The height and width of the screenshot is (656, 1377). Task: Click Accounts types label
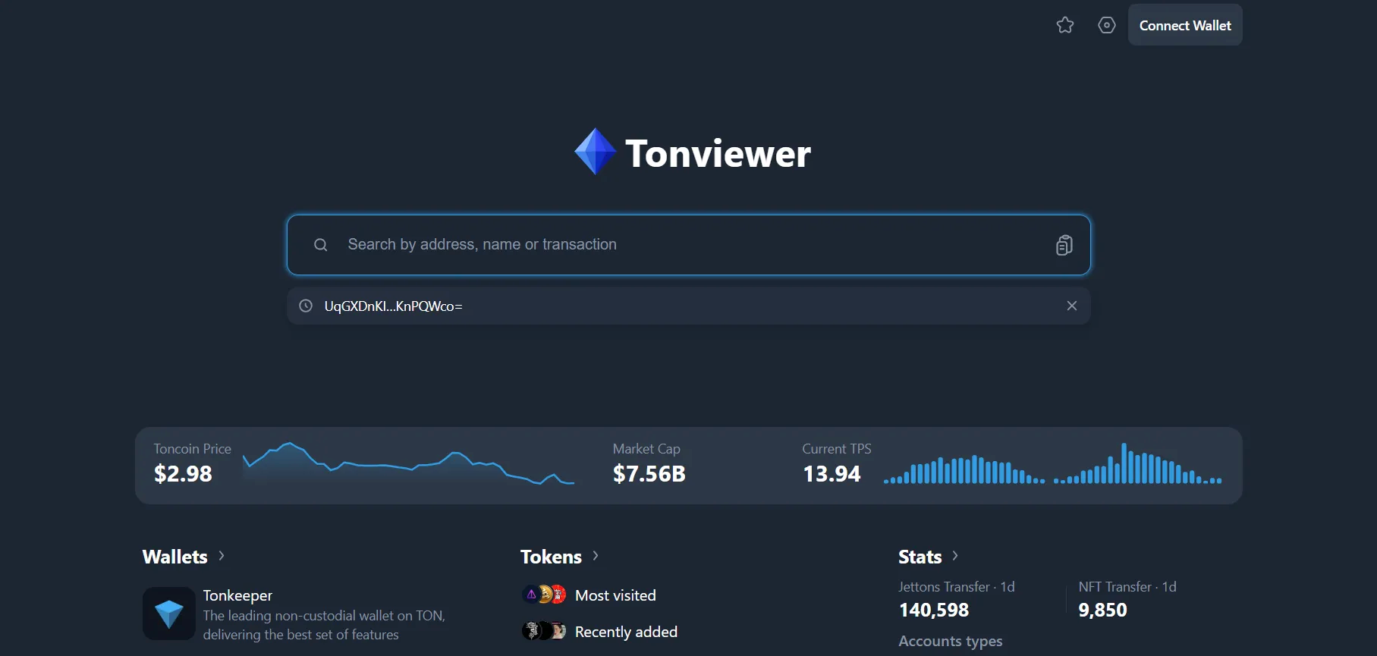pyautogui.click(x=951, y=642)
